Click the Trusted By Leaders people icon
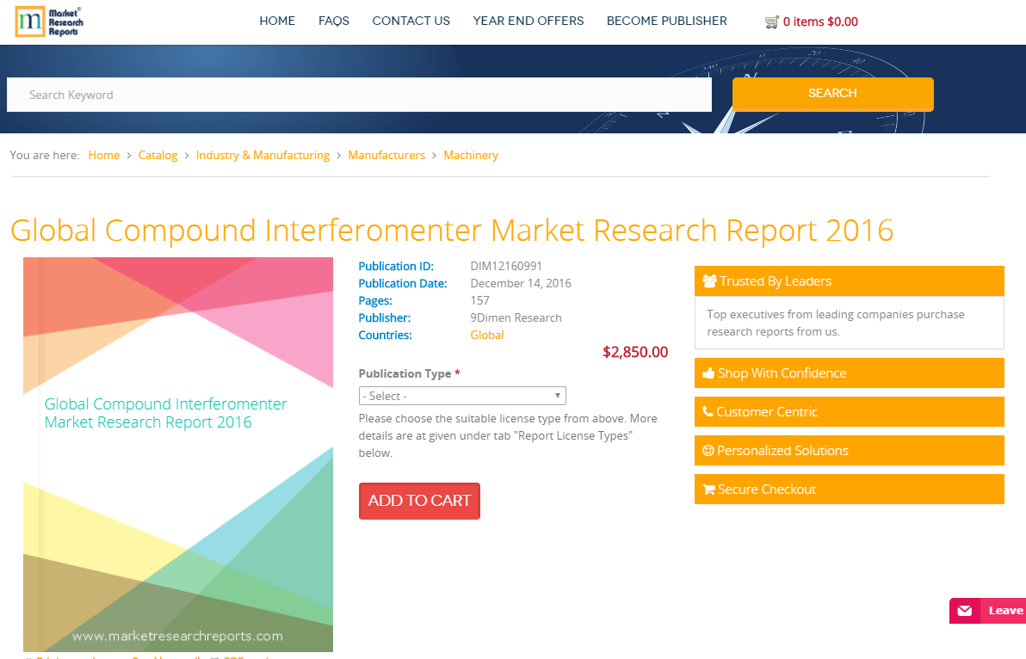The image size is (1026, 659). pyautogui.click(x=709, y=281)
